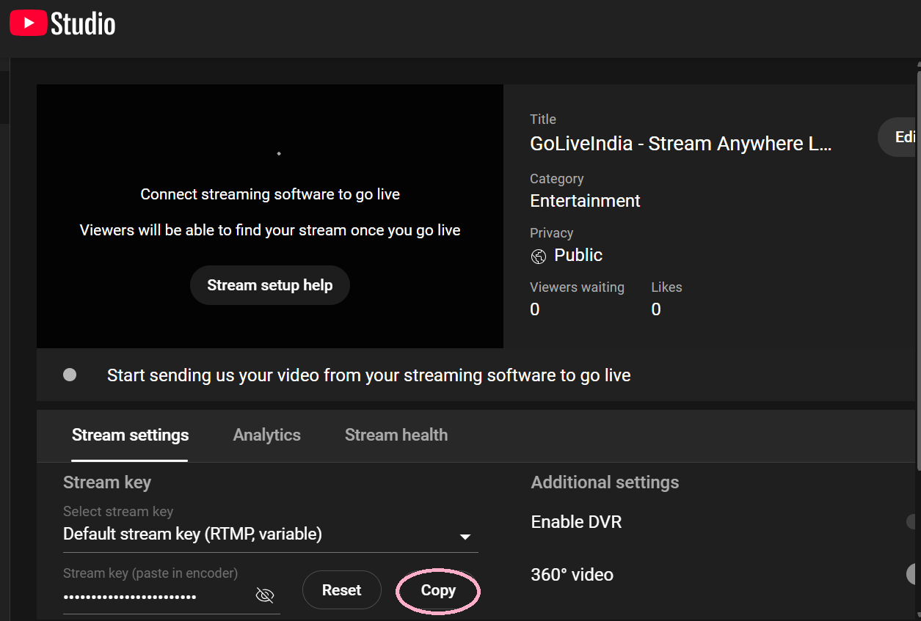Screen dimensions: 921x621
Task: Click the Viewers waiting count
Action: click(x=535, y=309)
